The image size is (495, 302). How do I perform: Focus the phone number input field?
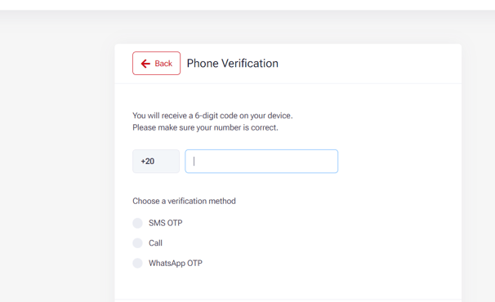pos(261,162)
